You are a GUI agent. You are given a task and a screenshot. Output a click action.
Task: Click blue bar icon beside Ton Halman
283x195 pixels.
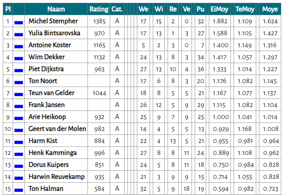(x=19, y=190)
